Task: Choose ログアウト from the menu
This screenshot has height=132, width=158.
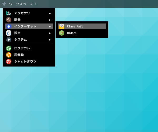Action: pos(29,48)
